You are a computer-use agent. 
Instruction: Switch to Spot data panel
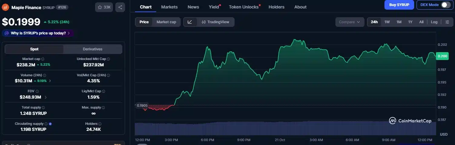click(34, 49)
